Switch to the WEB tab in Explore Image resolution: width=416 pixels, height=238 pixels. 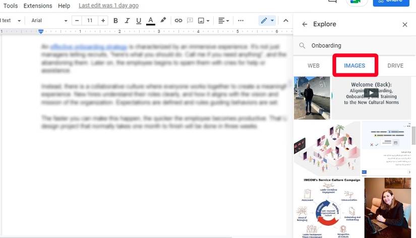coord(314,66)
